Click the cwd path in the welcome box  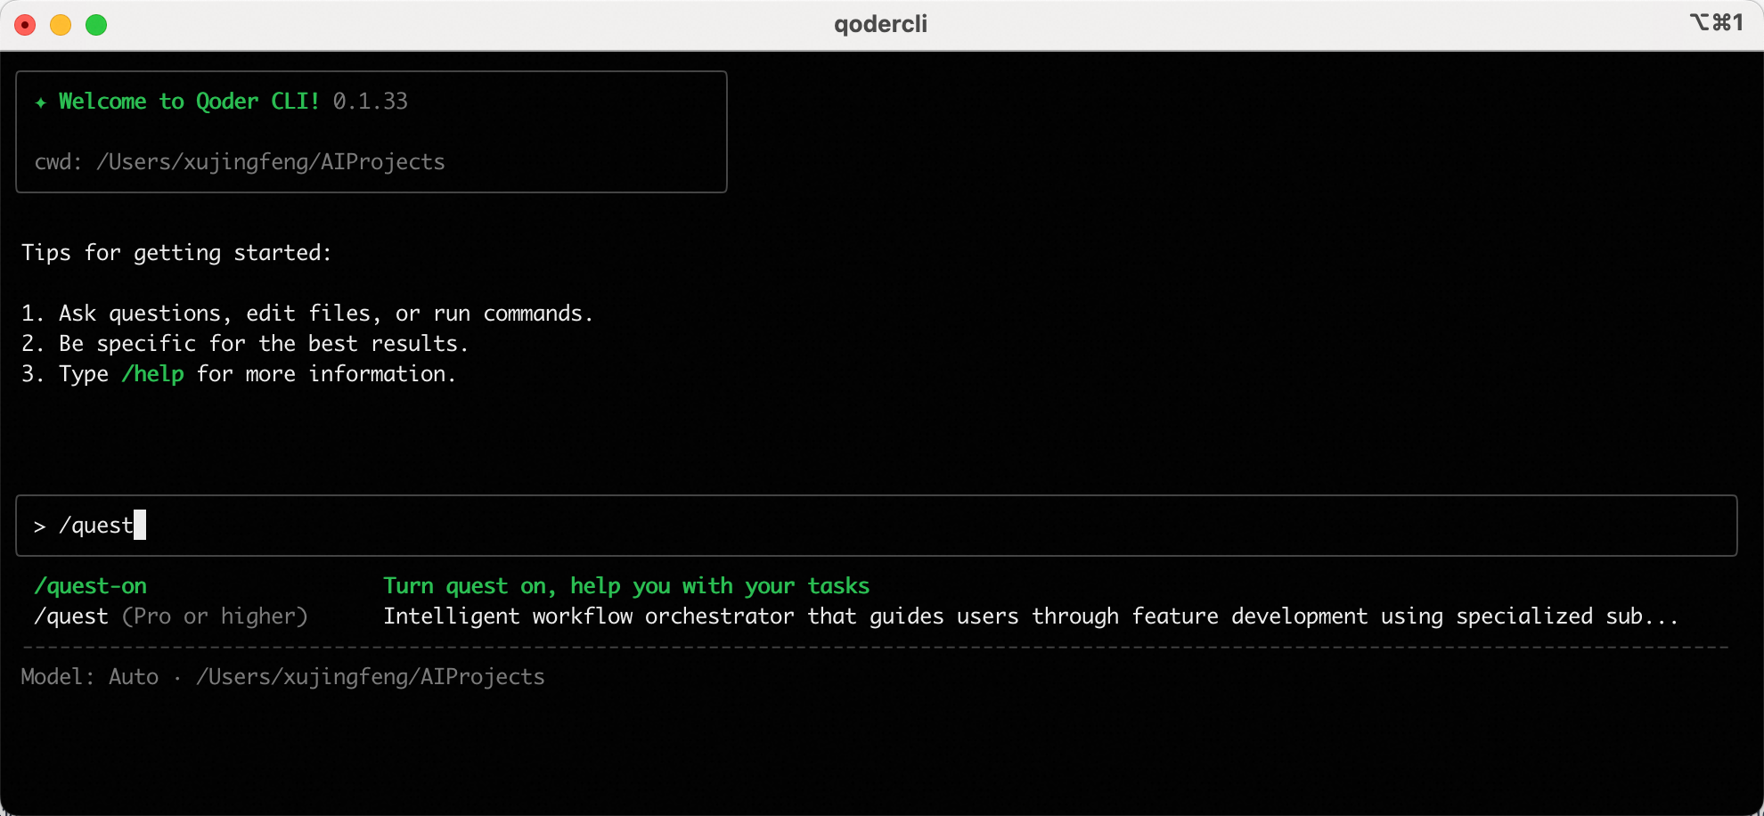[270, 162]
